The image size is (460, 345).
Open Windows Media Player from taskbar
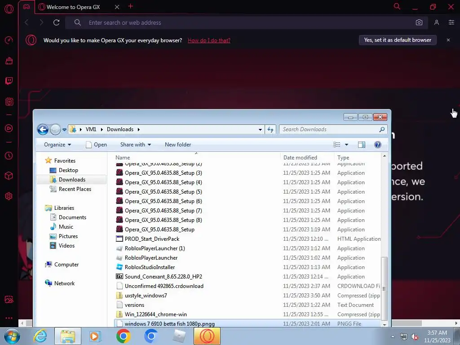[x=95, y=336]
